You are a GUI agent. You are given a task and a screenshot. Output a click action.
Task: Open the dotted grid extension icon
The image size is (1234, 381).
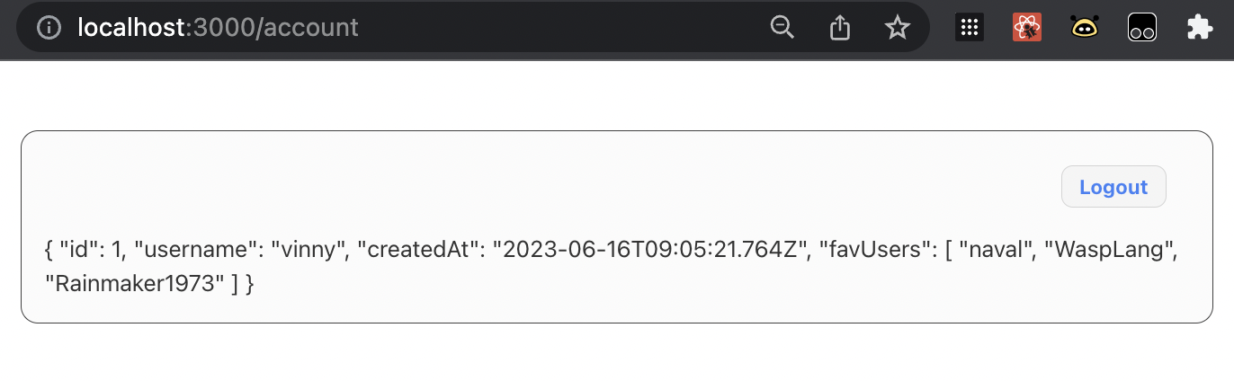(970, 28)
